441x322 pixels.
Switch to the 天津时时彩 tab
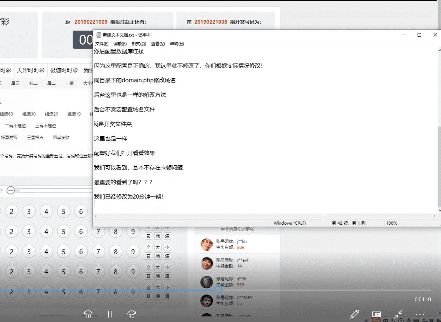31,70
